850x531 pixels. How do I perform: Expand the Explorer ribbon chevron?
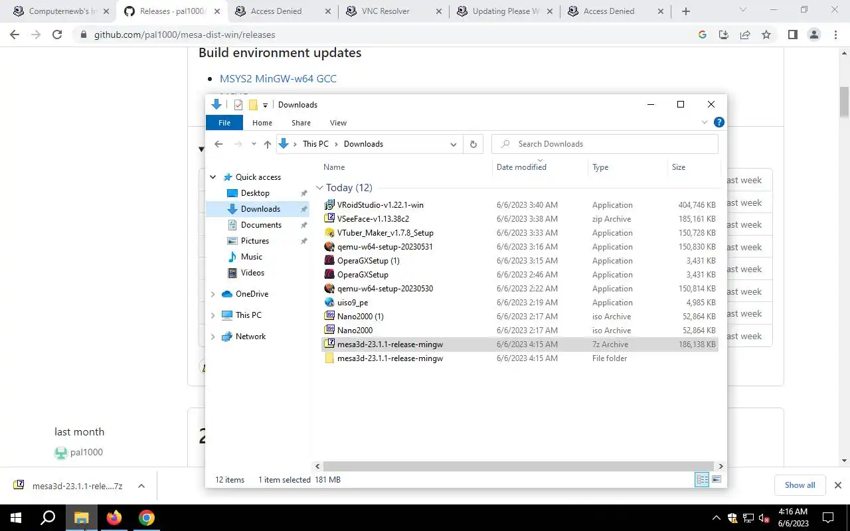pyautogui.click(x=705, y=123)
